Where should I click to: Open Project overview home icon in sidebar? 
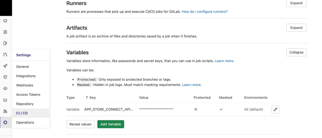click(x=5, y=21)
